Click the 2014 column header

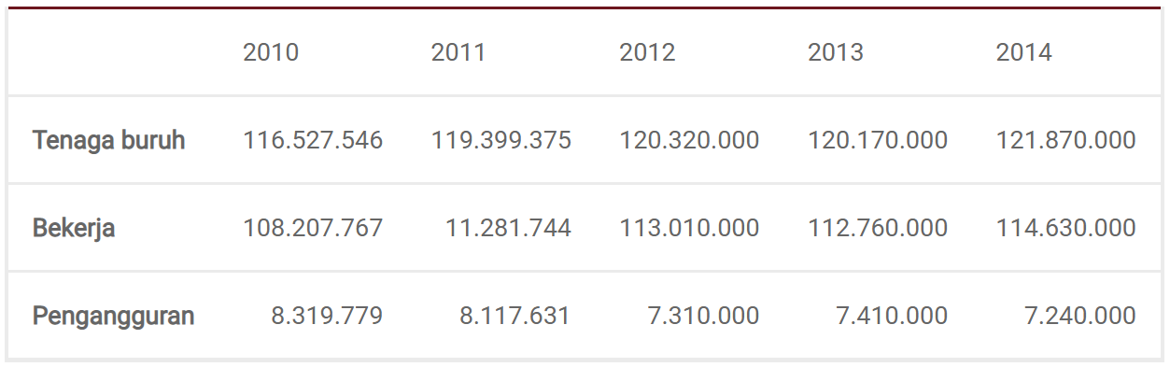(1023, 52)
